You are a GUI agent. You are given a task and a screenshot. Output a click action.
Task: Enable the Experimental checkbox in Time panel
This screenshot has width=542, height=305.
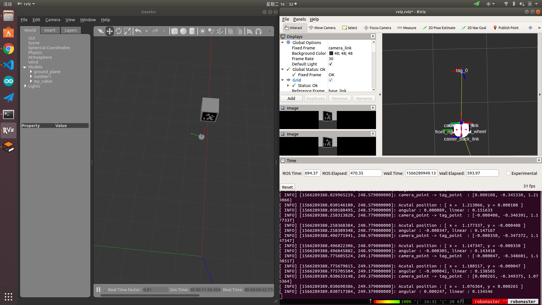pos(508,173)
